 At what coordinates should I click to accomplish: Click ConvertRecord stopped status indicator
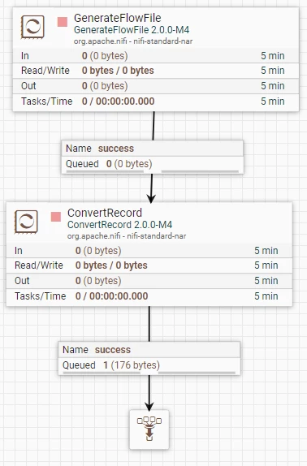click(x=56, y=217)
